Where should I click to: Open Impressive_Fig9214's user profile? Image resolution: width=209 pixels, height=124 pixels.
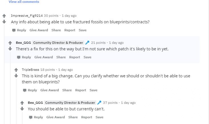tap(27, 16)
